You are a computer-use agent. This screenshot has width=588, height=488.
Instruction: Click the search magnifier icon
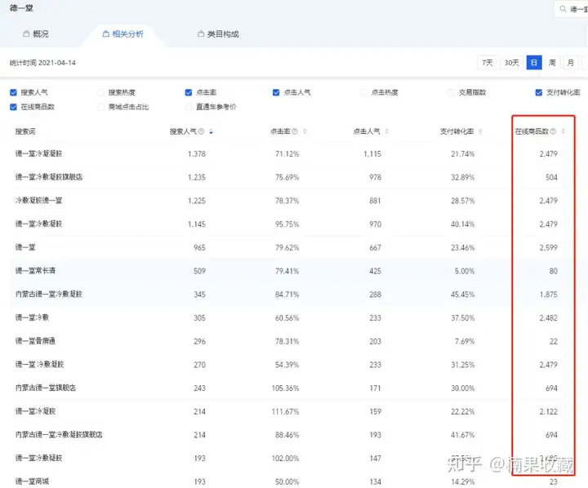pos(563,8)
